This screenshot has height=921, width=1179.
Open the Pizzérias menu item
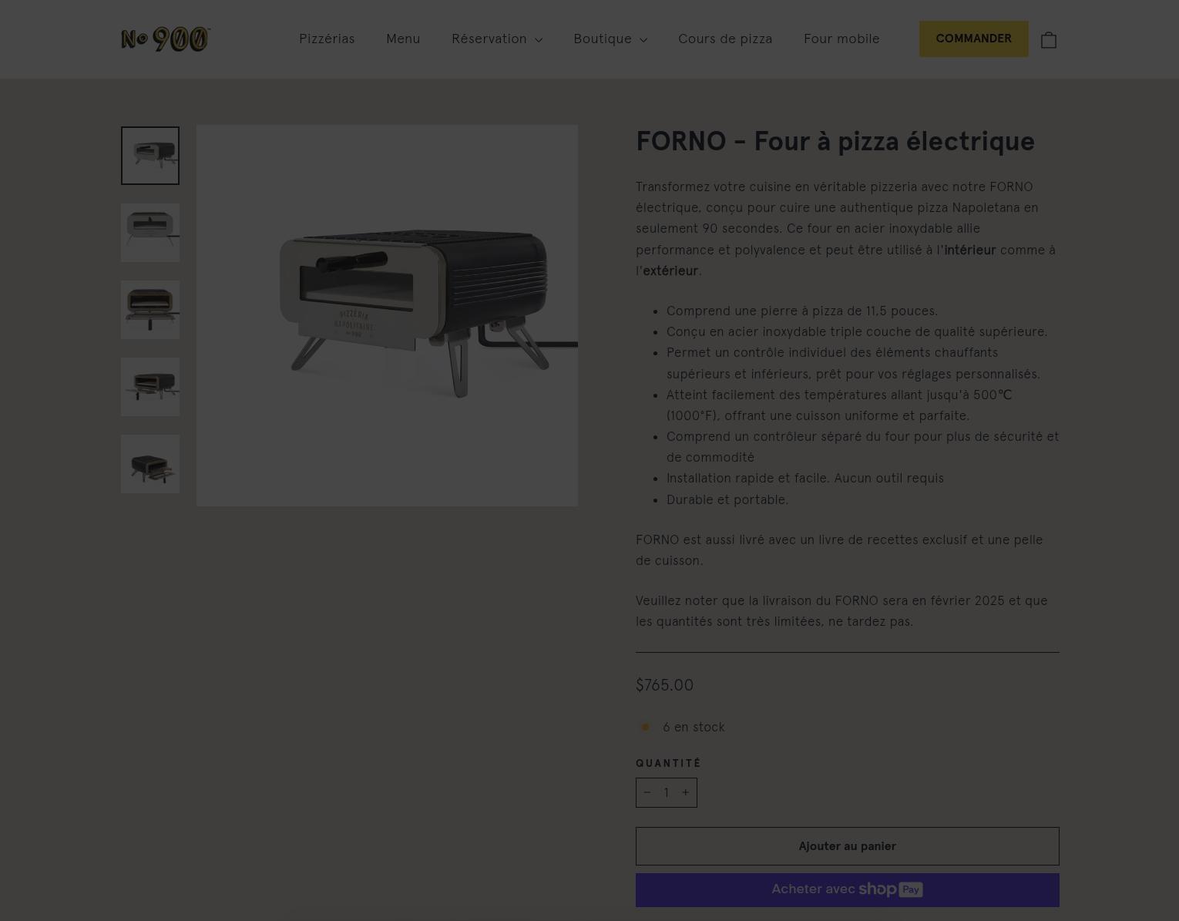pos(327,39)
